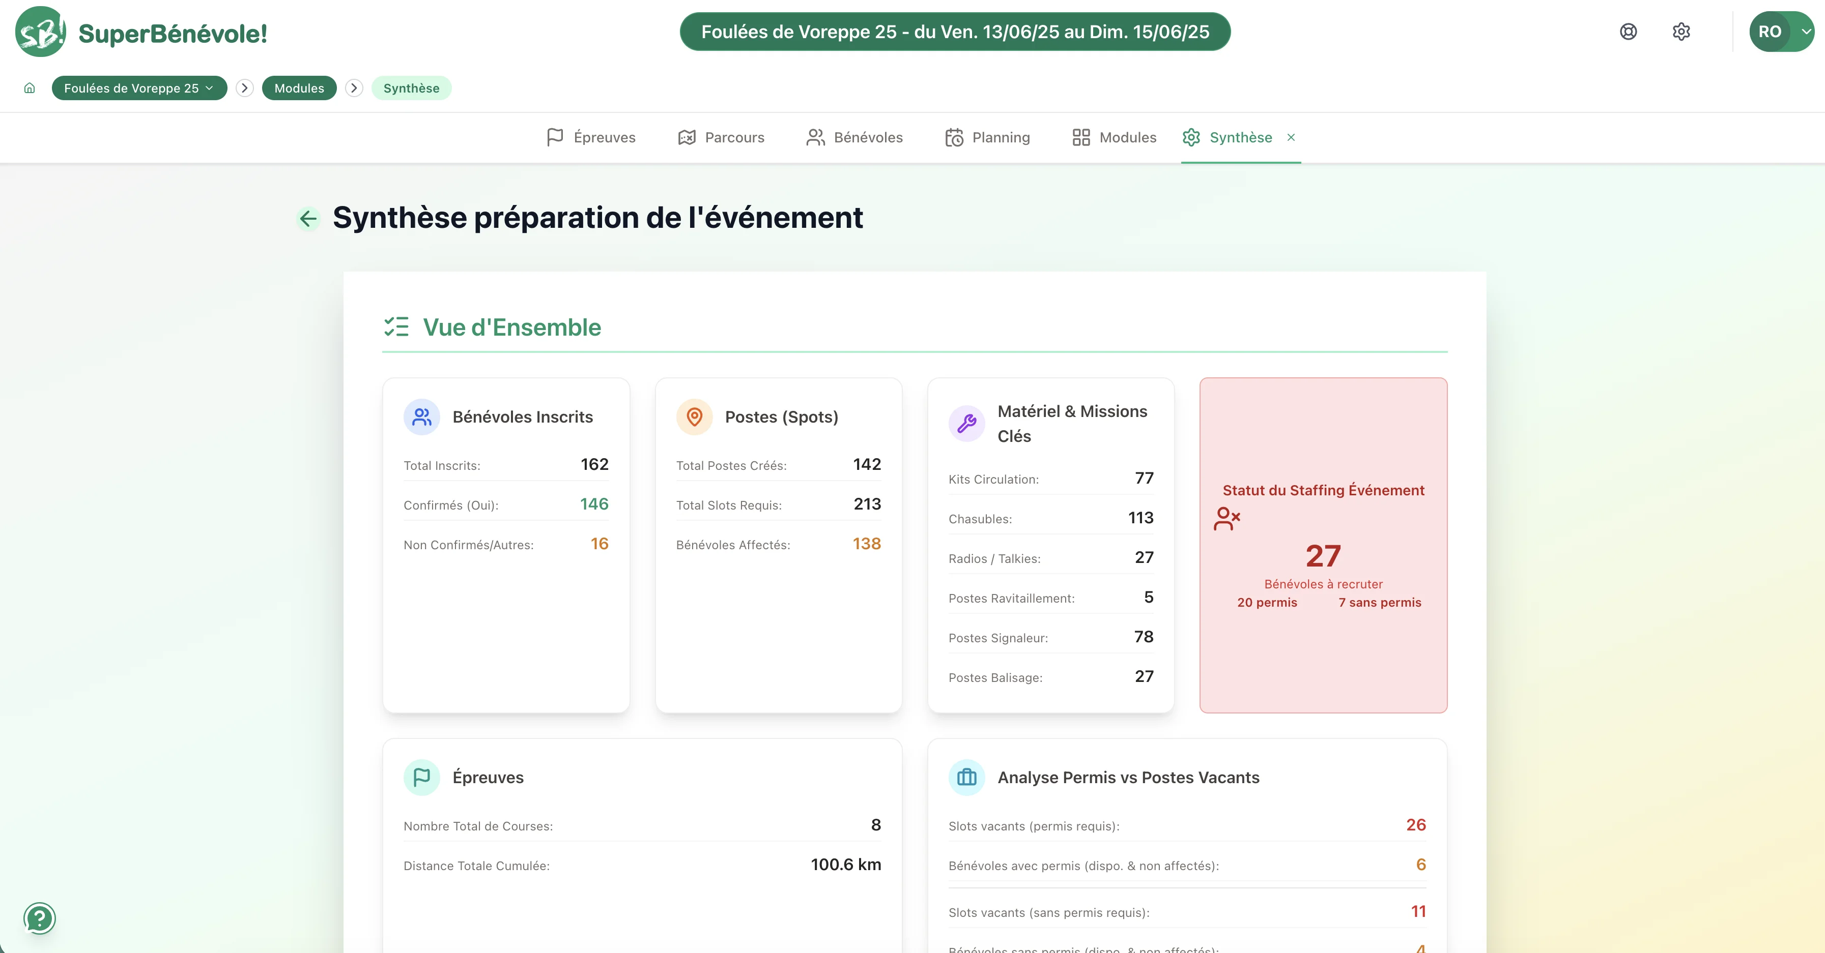Click the SuperBénévole! brand name

[x=173, y=33]
